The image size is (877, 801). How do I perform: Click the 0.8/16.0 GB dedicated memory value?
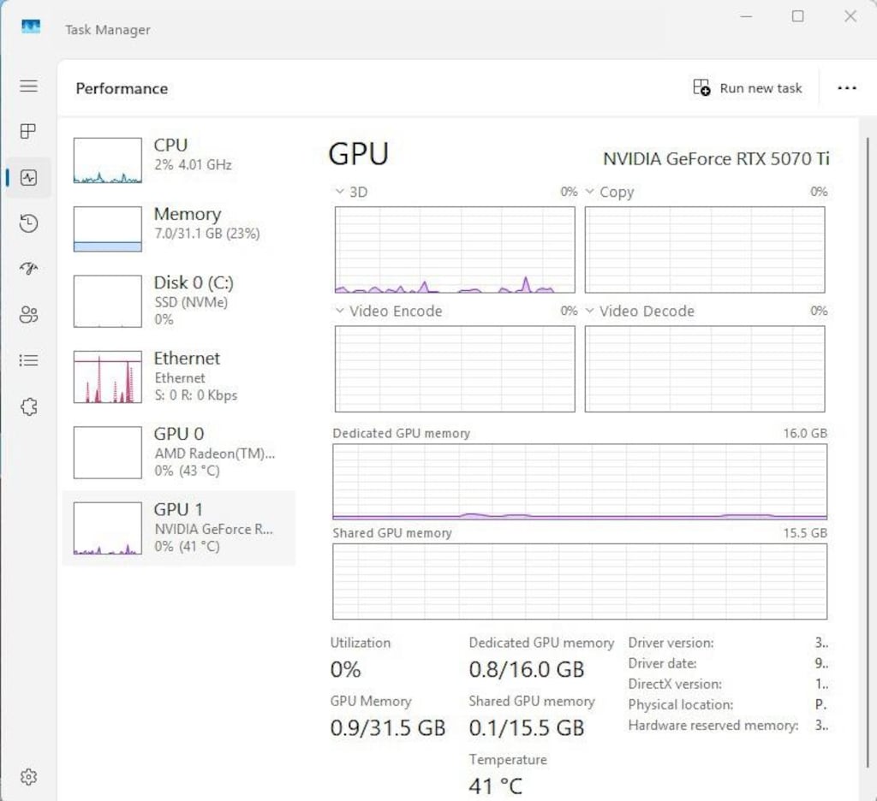[x=527, y=669]
